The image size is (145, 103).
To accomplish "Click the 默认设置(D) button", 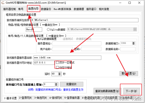I will click(x=129, y=73).
